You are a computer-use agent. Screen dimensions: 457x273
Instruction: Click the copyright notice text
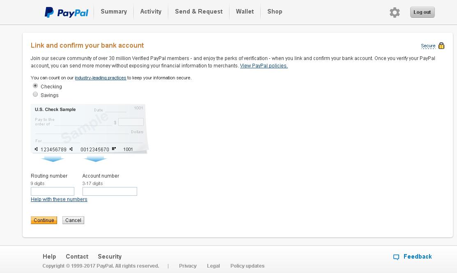click(x=101, y=266)
